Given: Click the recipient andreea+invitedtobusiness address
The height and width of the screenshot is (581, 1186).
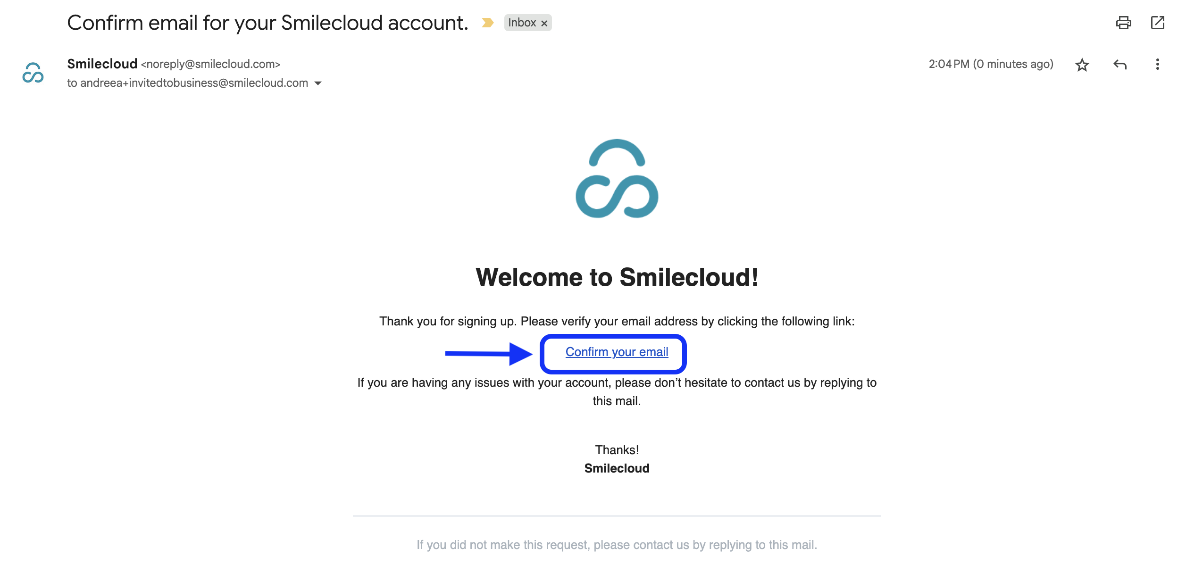Looking at the screenshot, I should (x=194, y=83).
